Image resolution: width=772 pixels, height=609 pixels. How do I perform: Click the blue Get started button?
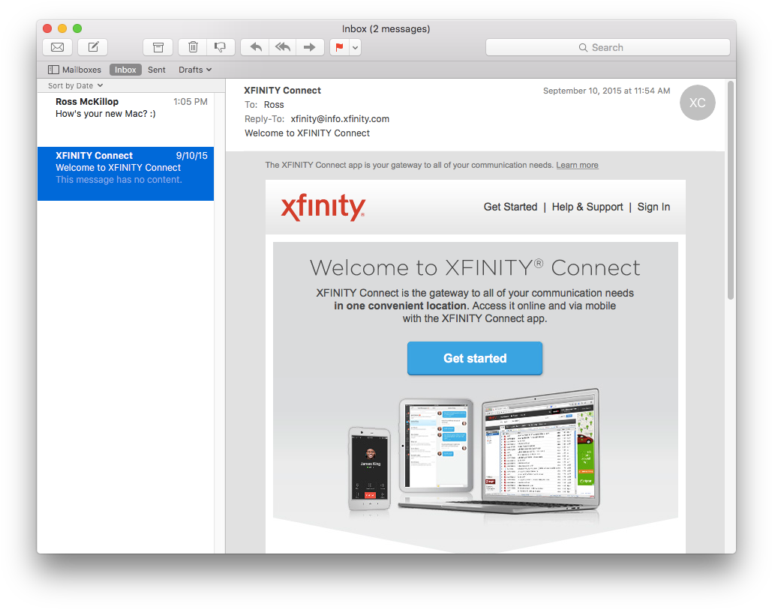(474, 358)
